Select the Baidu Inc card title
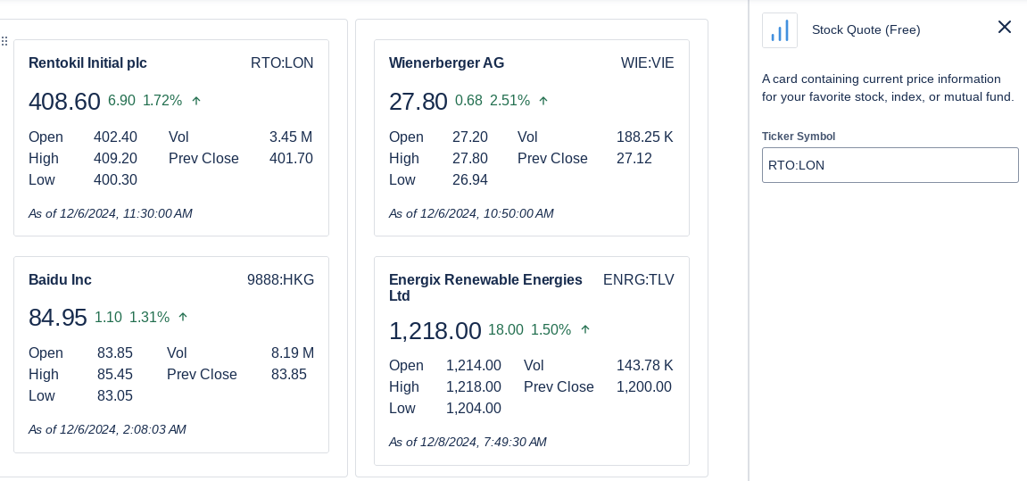The image size is (1027, 481). [61, 280]
